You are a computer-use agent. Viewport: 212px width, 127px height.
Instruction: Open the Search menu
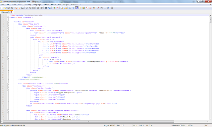(x=13, y=5)
